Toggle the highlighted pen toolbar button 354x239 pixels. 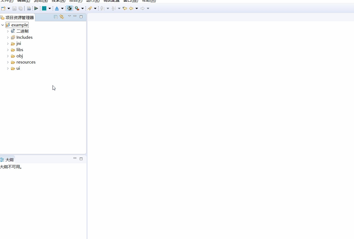(x=70, y=8)
